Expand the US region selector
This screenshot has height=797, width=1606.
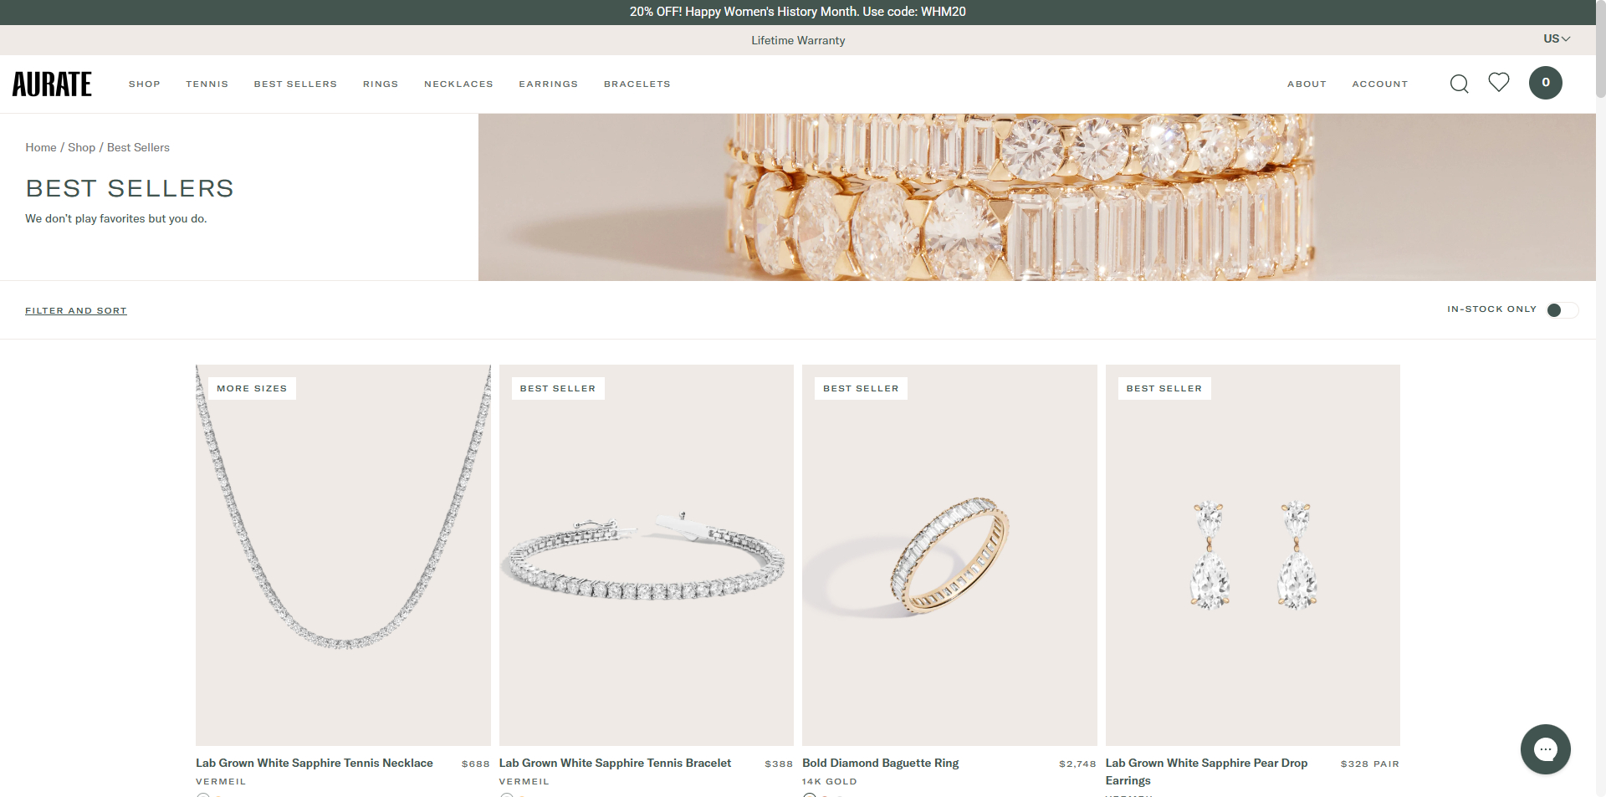coord(1556,39)
